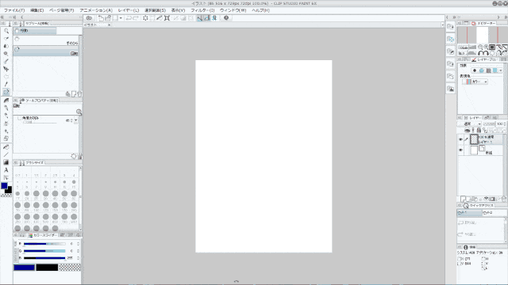Switch to セット2 in Quick Access
The width and height of the screenshot is (508, 285).
tap(495, 213)
